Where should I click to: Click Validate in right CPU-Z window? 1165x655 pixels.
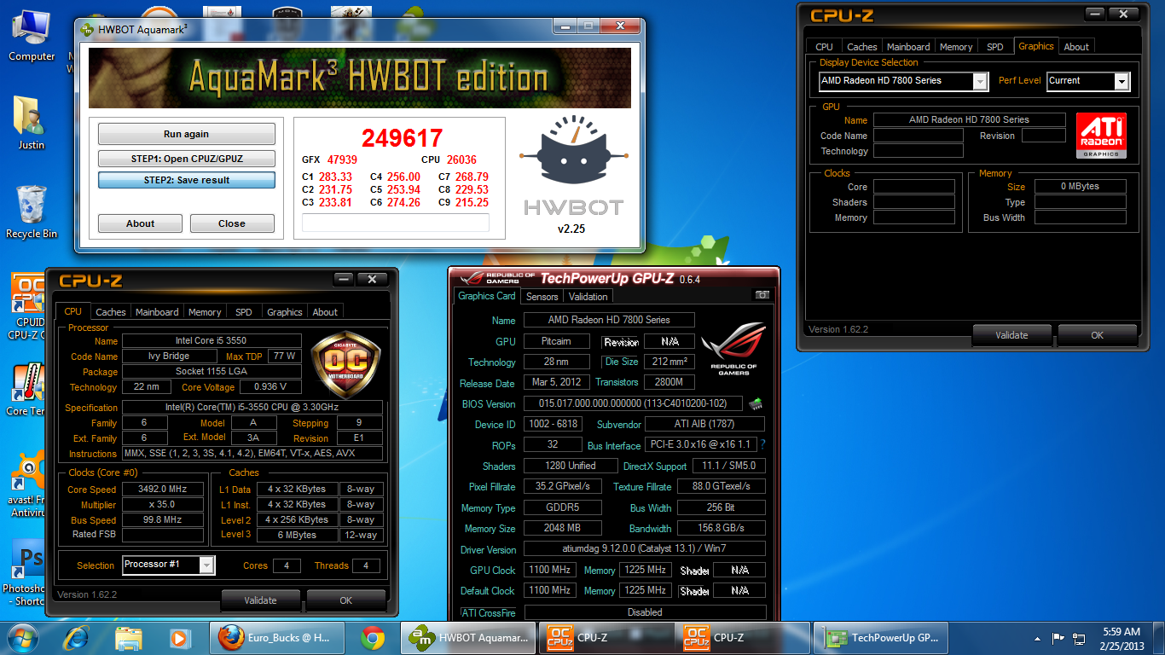coord(1011,335)
